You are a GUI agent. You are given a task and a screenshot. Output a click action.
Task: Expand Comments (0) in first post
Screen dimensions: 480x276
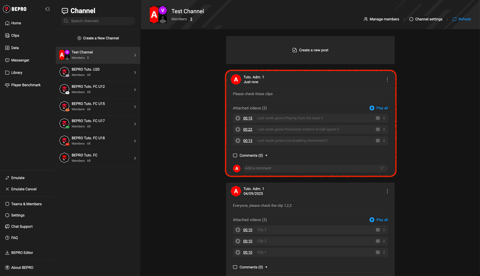251,156
